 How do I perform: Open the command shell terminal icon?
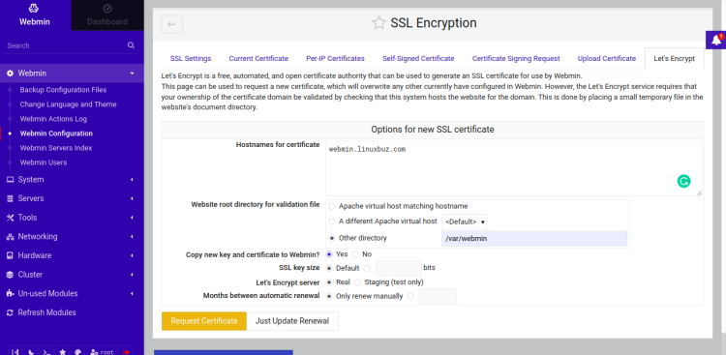coord(46,352)
